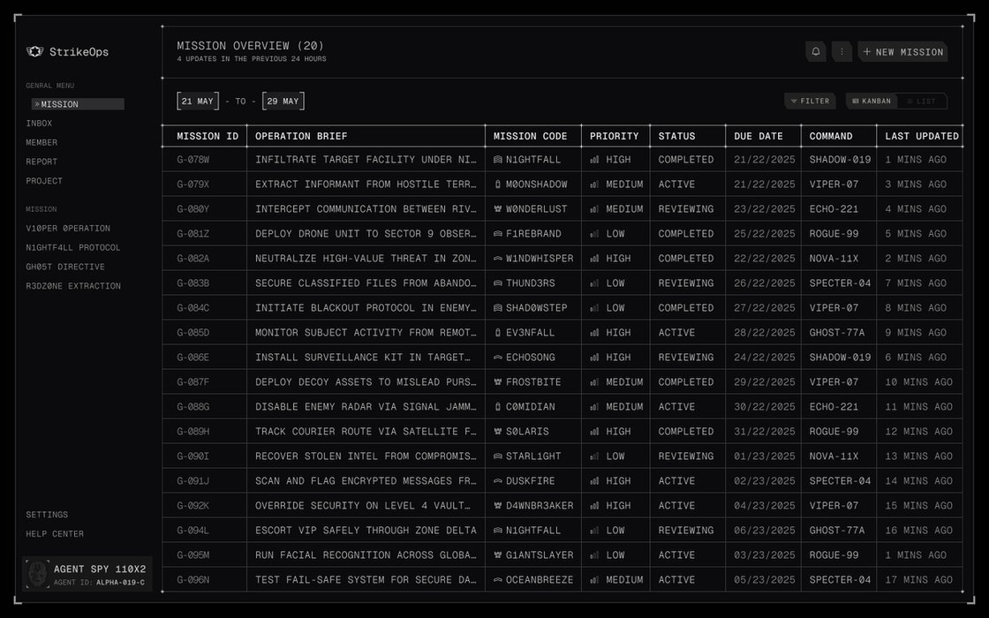Viewport: 989px width, 618px height.
Task: Sort by the Priority column header
Action: pyautogui.click(x=615, y=136)
